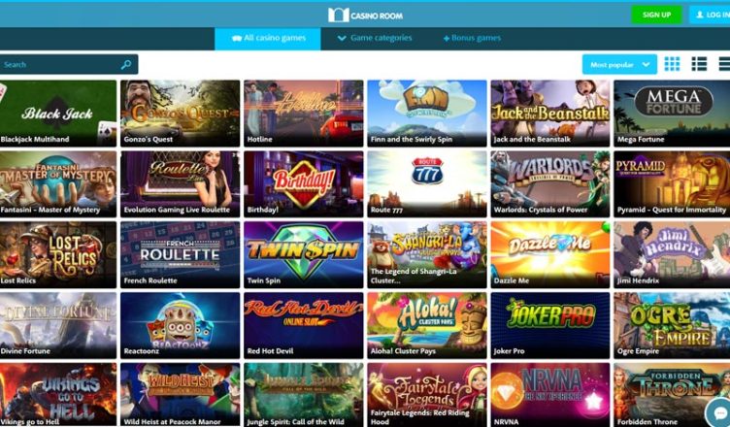Select the All casino games tab

click(x=268, y=39)
